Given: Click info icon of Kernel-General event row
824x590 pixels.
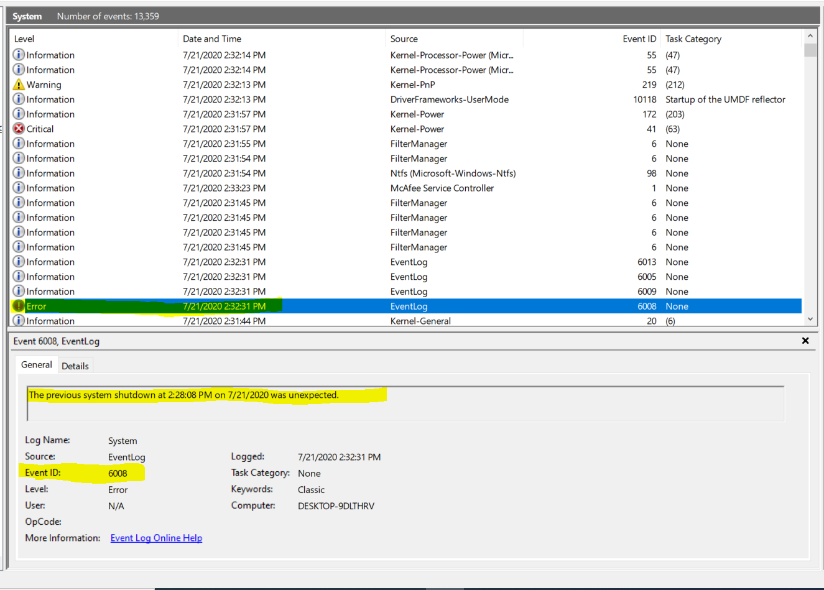Looking at the screenshot, I should 19,321.
